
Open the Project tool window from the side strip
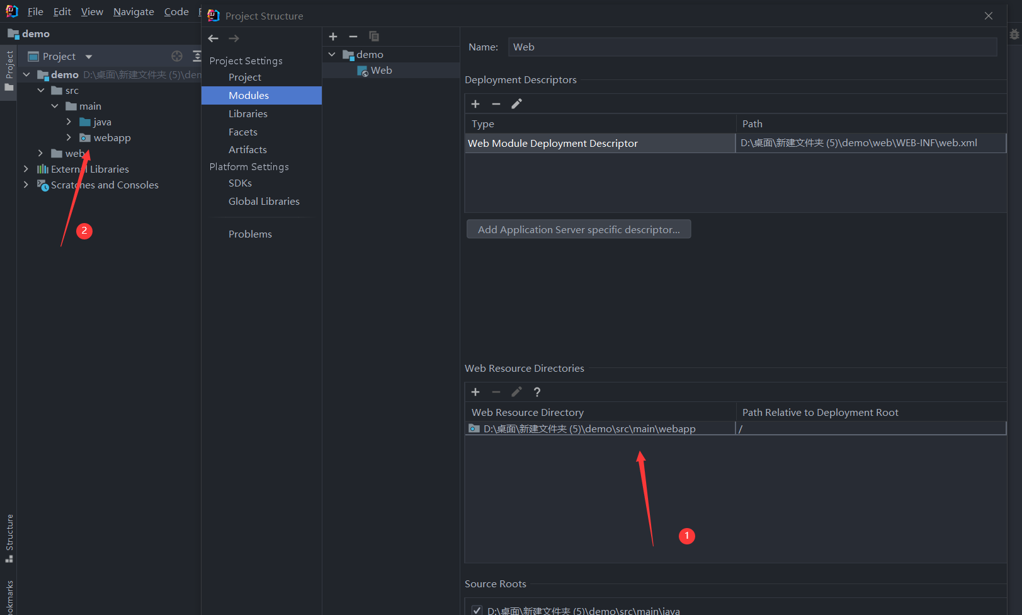pyautogui.click(x=9, y=71)
